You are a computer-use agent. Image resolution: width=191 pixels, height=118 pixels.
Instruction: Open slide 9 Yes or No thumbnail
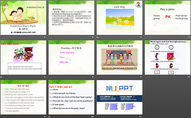(23, 97)
